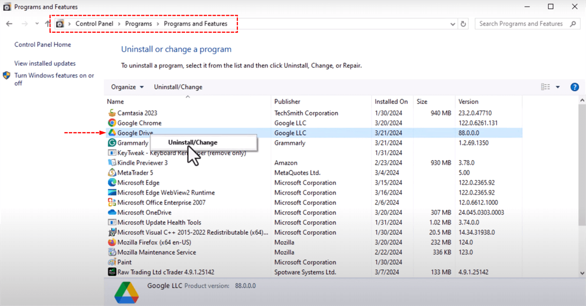Open the Organize dropdown menu
The image size is (586, 306).
click(127, 87)
